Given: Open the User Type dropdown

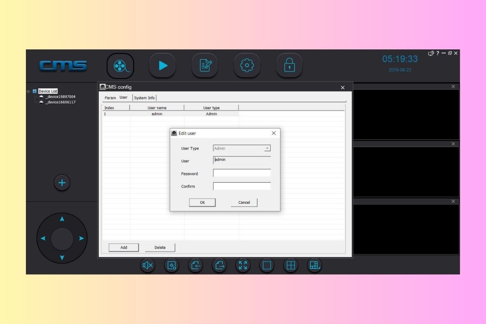Looking at the screenshot, I should point(242,149).
